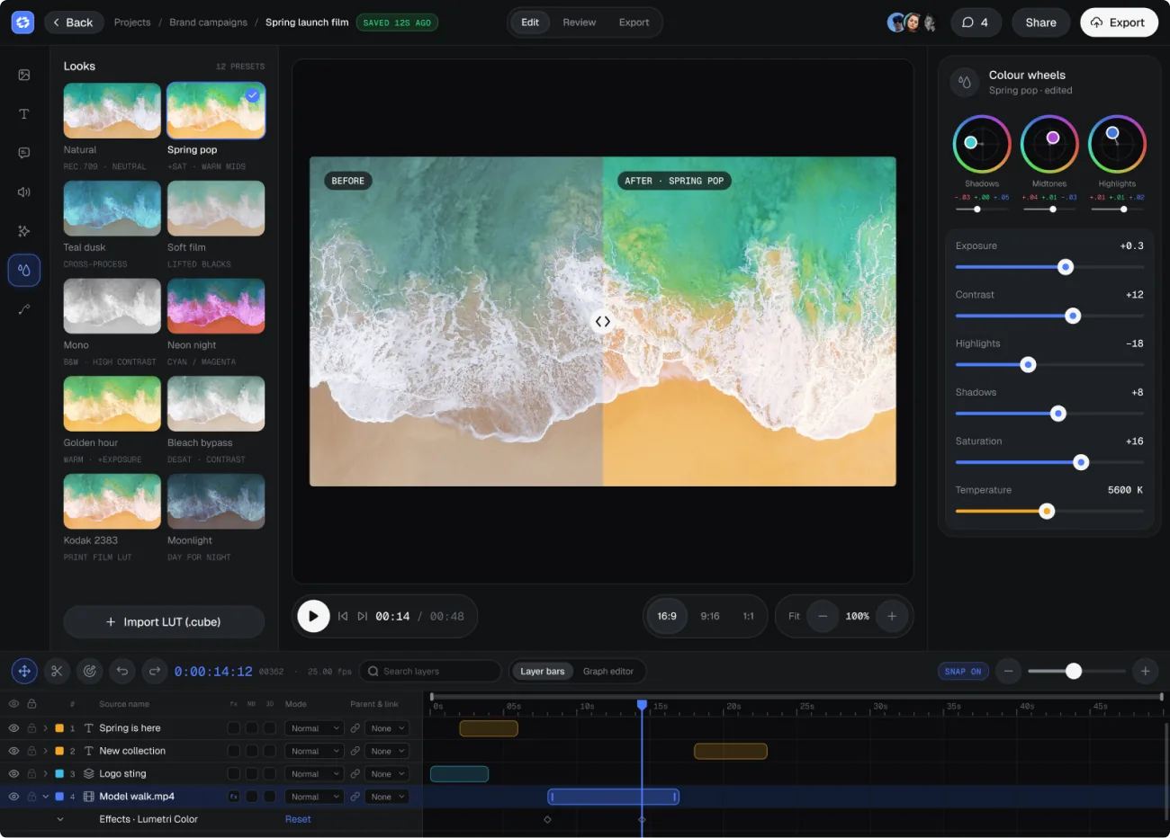Click the Share button
Viewport: 1170px width, 838px height.
pyautogui.click(x=1041, y=22)
